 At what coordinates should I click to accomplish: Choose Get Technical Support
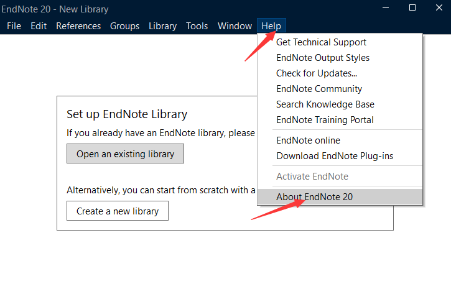340,42
